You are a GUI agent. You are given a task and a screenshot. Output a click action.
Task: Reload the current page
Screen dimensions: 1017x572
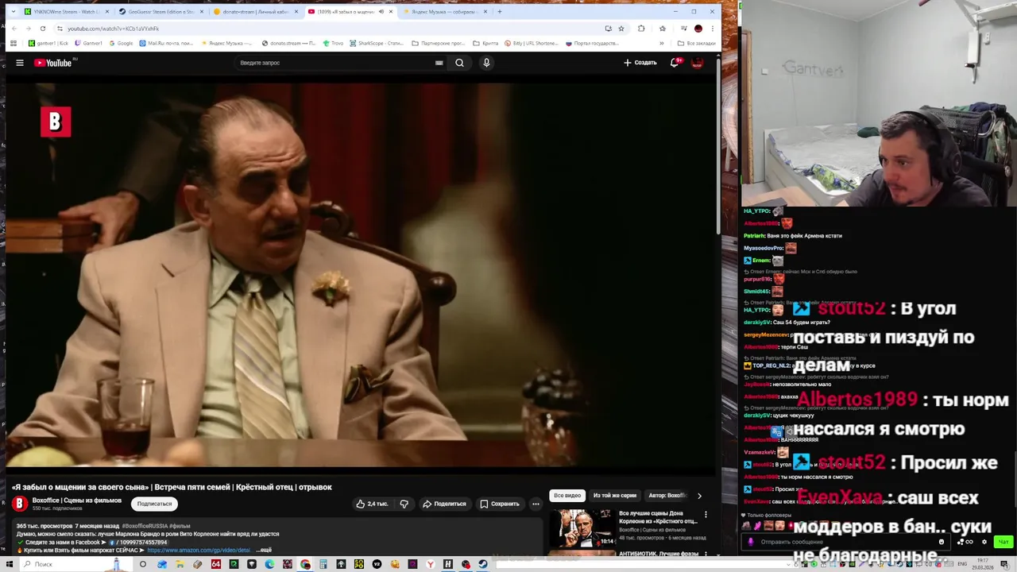tap(43, 29)
